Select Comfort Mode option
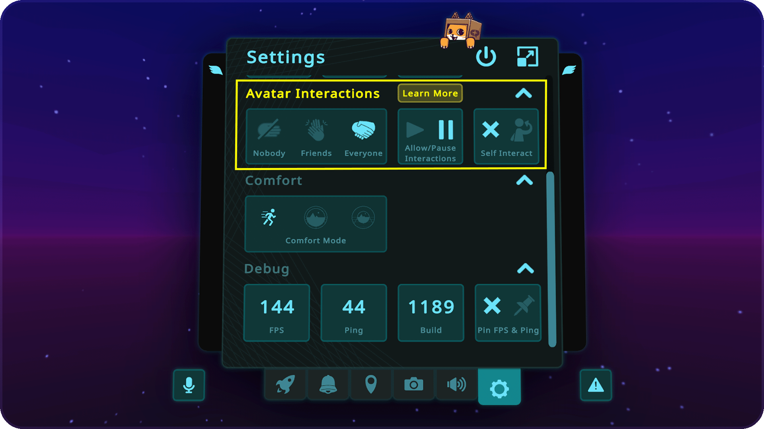764x429 pixels. (316, 224)
